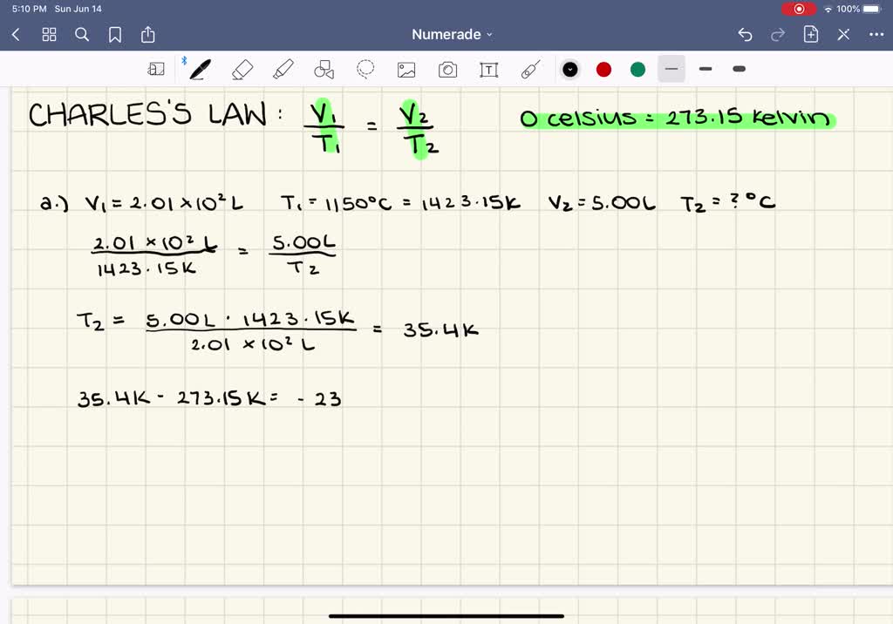Open the camera tool
Image resolution: width=893 pixels, height=624 pixels.
click(447, 69)
